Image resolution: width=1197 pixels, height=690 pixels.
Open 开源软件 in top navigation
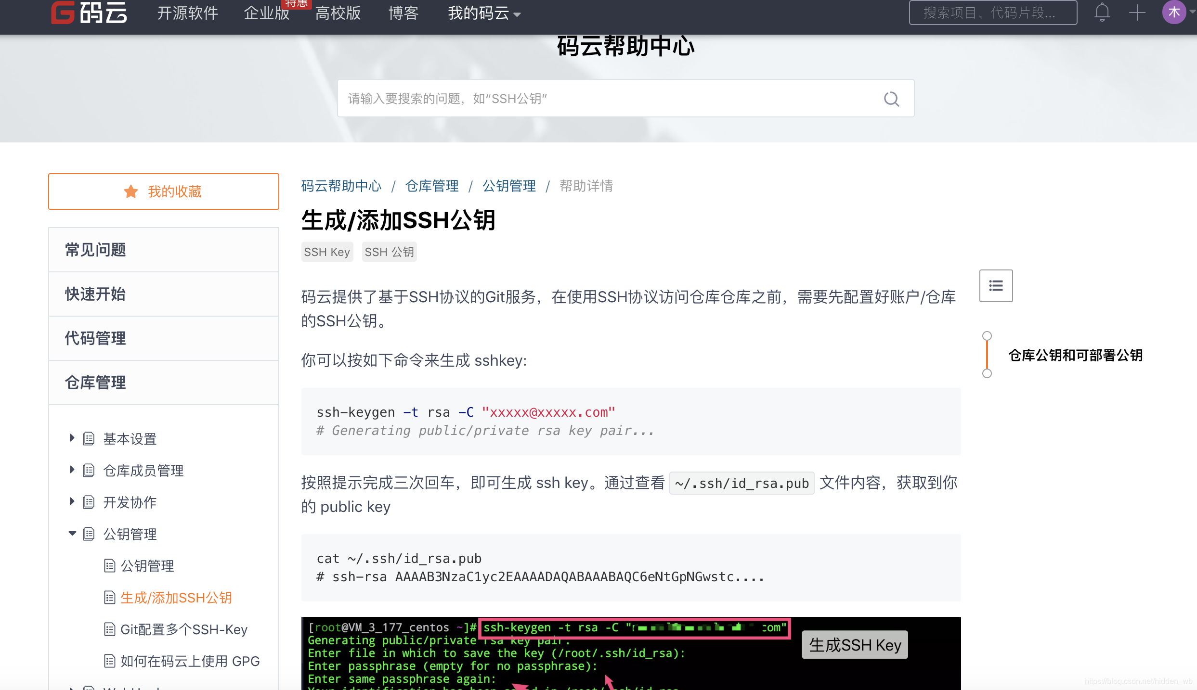pos(188,13)
